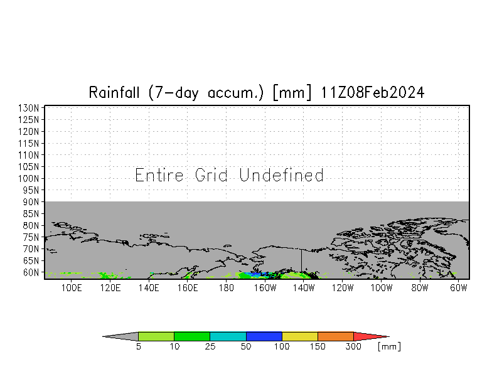Image resolution: width=492 pixels, height=384 pixels.
Task: Click the colorbar label '10'
Action: (174, 346)
